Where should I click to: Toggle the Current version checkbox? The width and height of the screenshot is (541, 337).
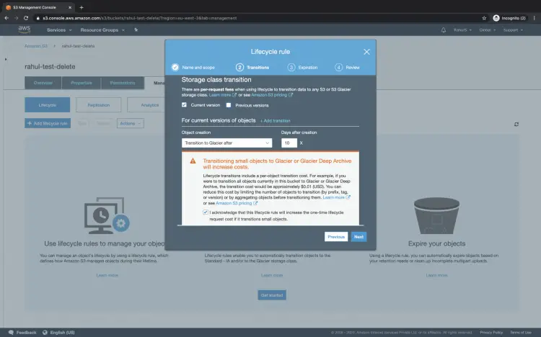coord(184,104)
